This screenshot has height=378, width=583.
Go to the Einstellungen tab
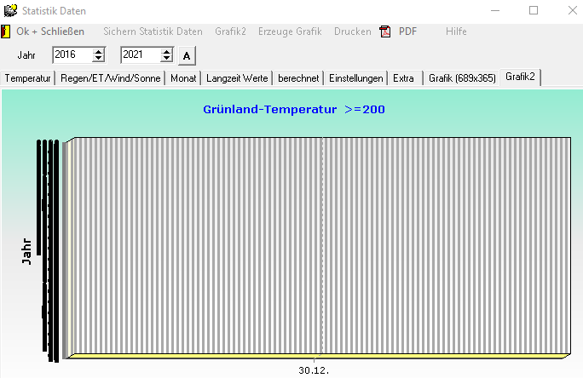click(x=356, y=78)
